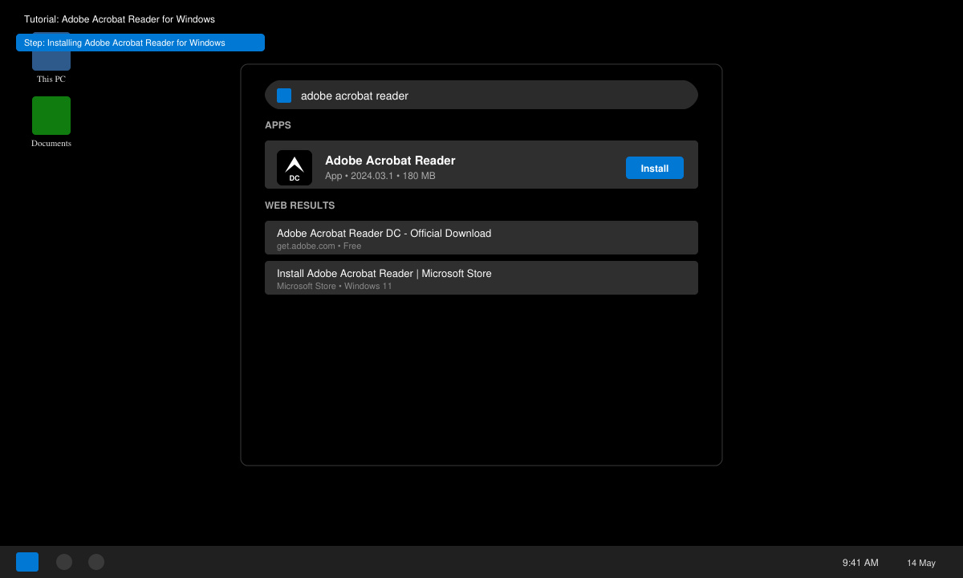963x578 pixels.
Task: Select the 'Adobe Acrobat Reader' app title
Action: click(390, 161)
